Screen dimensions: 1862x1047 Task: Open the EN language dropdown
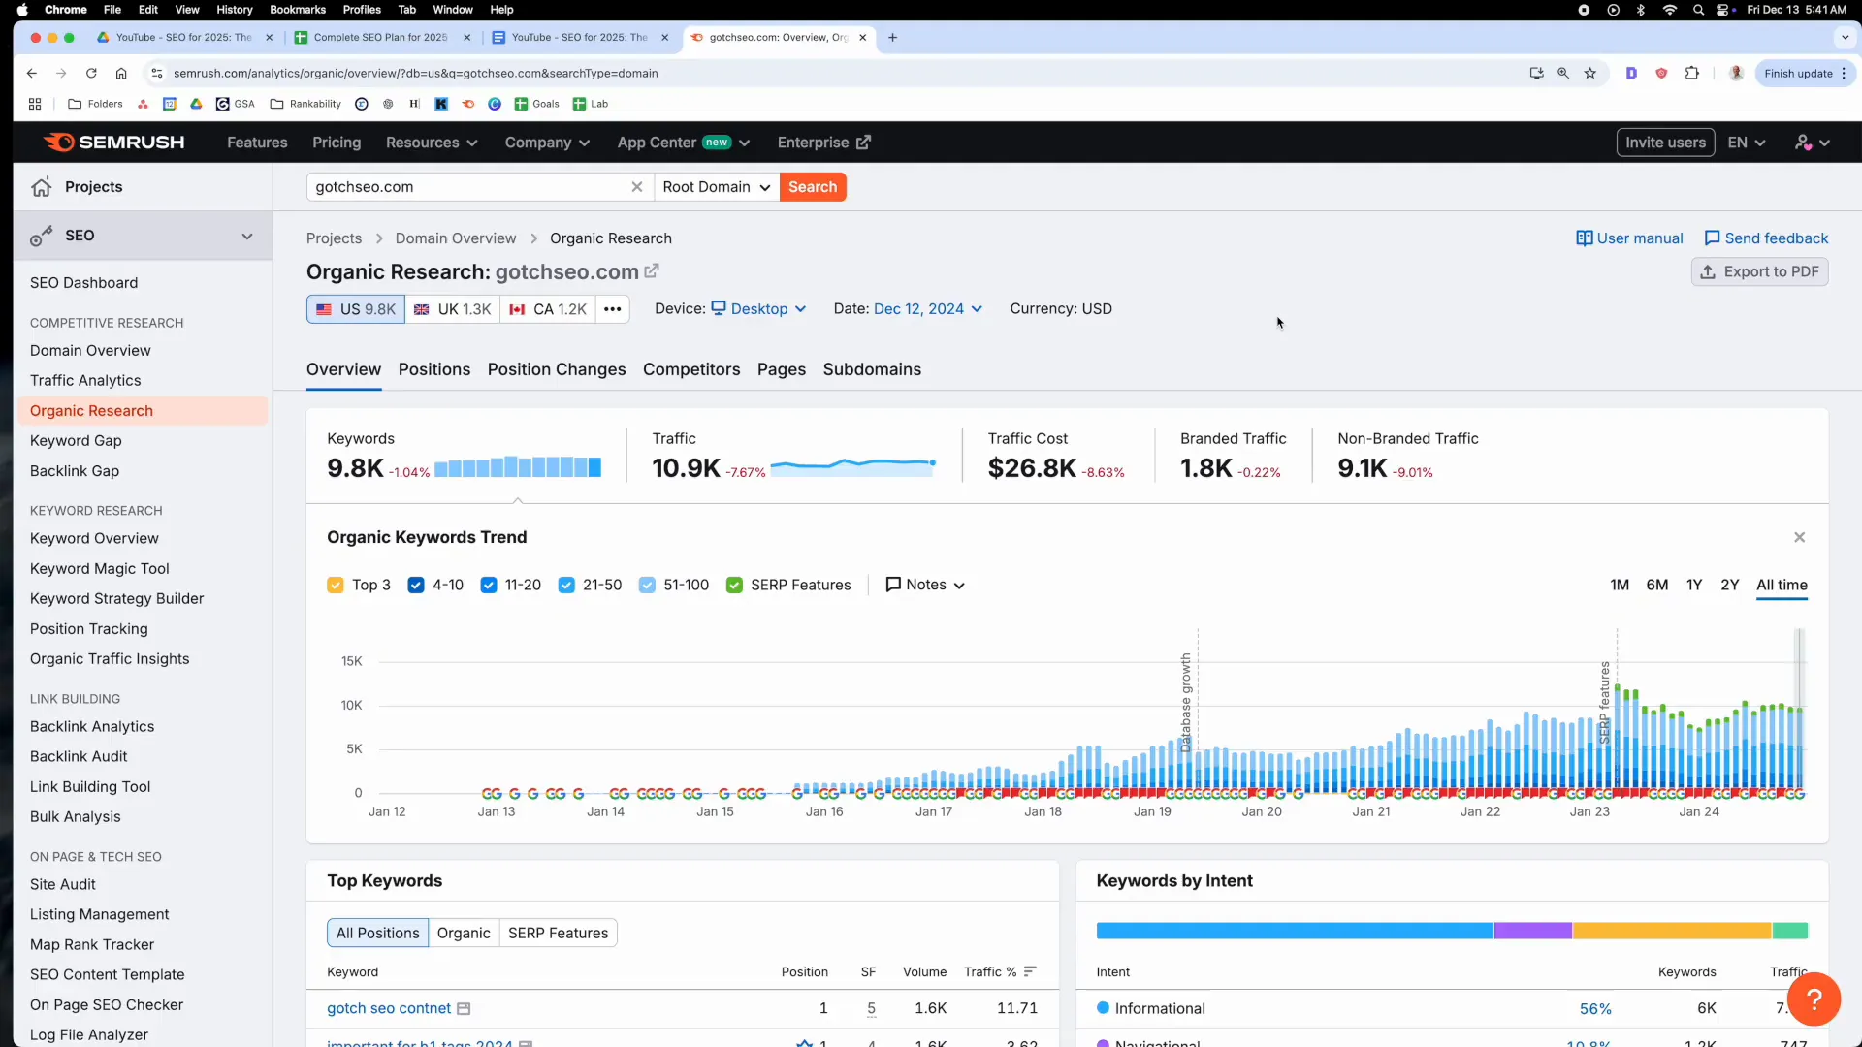(x=1746, y=143)
